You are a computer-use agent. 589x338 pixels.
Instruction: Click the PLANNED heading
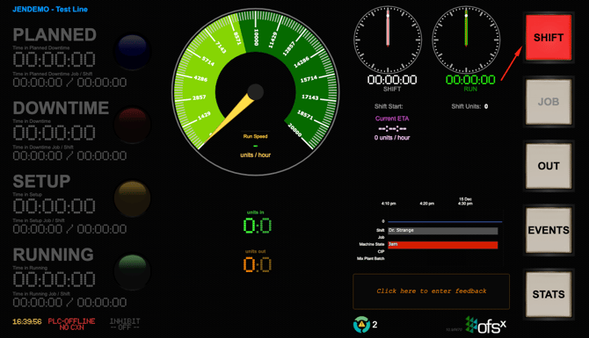coord(55,35)
